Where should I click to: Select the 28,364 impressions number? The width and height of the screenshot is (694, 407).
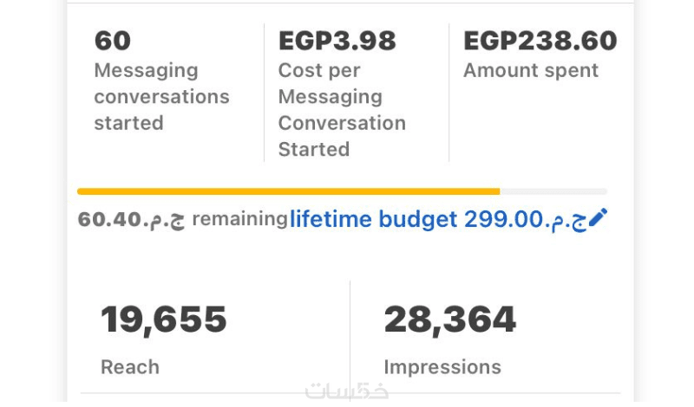click(x=450, y=320)
